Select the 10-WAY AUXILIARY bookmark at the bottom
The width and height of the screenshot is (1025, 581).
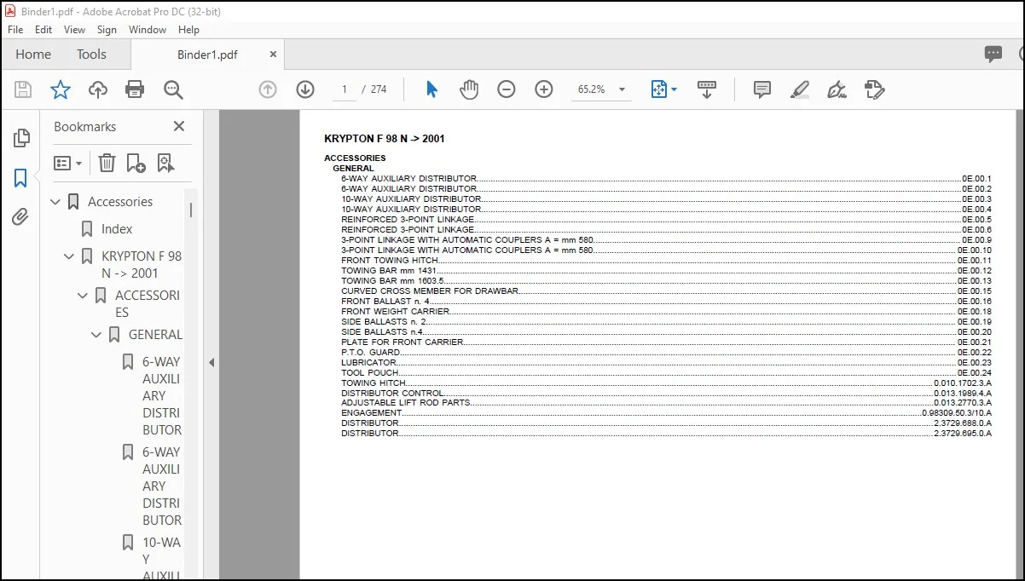(x=162, y=558)
